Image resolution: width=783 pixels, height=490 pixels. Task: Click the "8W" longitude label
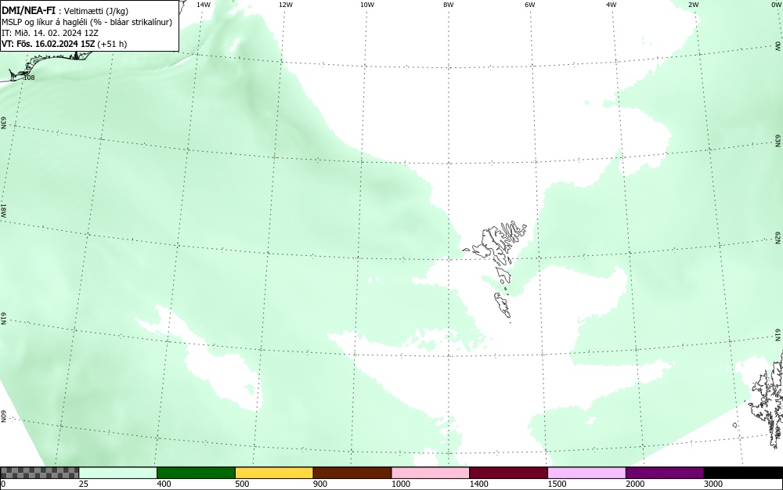[x=449, y=5]
